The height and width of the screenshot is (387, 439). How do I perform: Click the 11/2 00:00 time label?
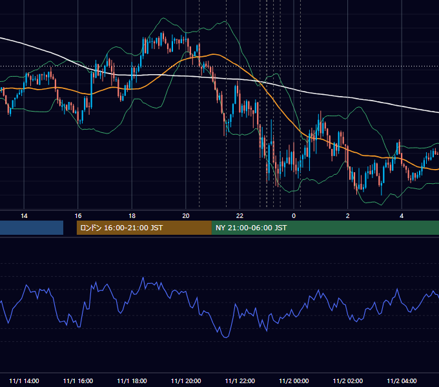click(294, 381)
